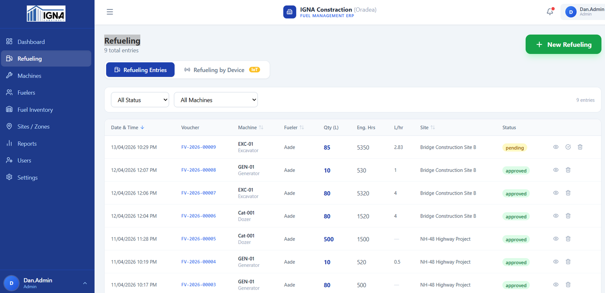Click the 9 total entries text

pyautogui.click(x=121, y=50)
